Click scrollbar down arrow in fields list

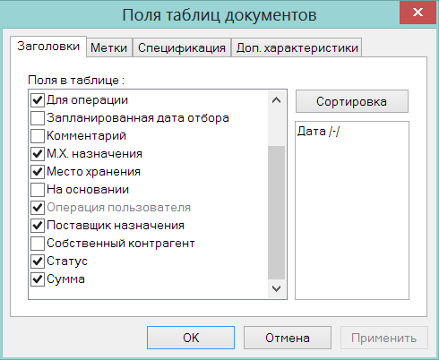click(x=276, y=288)
